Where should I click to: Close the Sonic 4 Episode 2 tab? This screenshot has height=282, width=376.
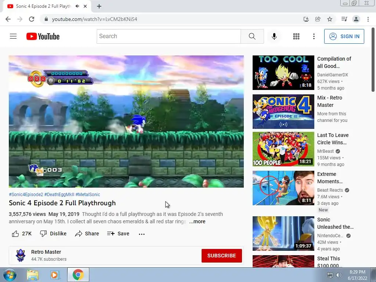tap(85, 6)
